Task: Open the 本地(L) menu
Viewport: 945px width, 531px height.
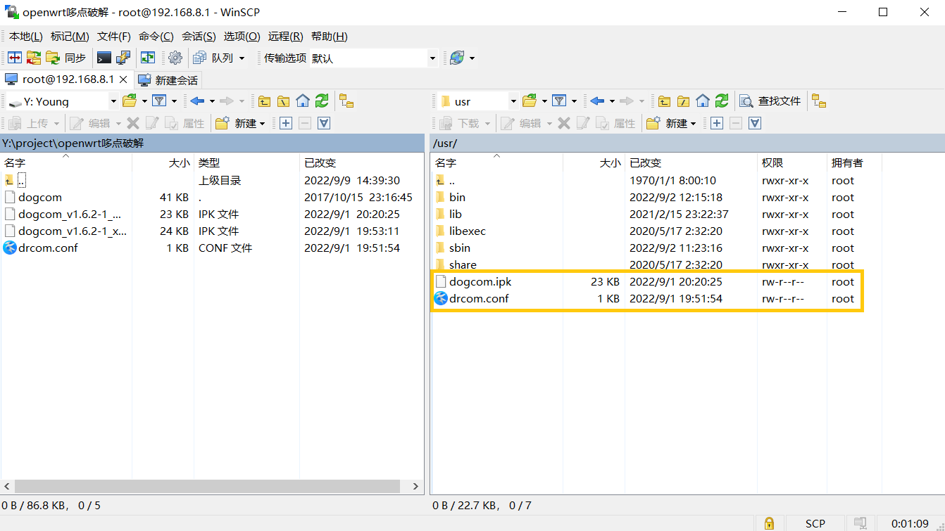Action: [x=26, y=37]
